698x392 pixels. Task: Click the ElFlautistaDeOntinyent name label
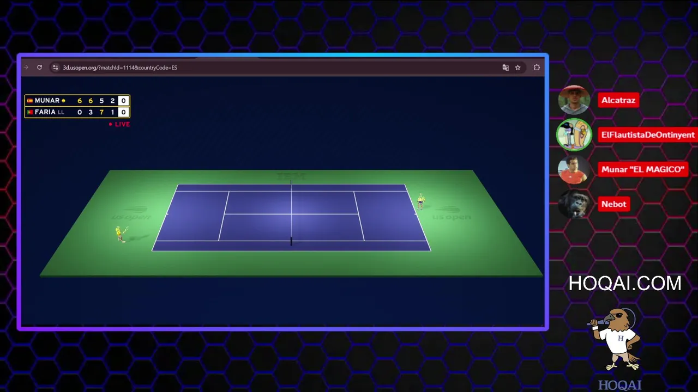(648, 134)
